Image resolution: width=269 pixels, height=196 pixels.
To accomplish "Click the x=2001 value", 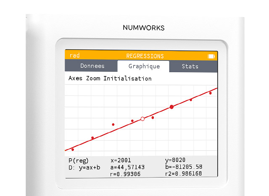I will 121,160.
